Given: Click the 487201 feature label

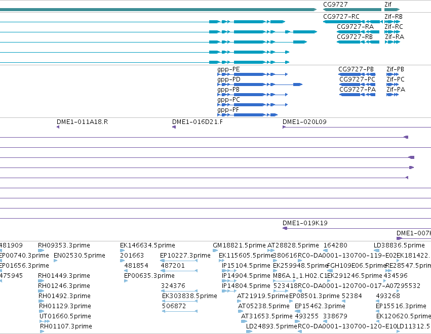Looking at the screenshot, I should tap(173, 266).
